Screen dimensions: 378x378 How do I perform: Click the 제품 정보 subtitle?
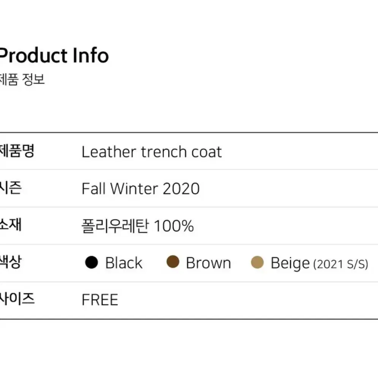[22, 79]
